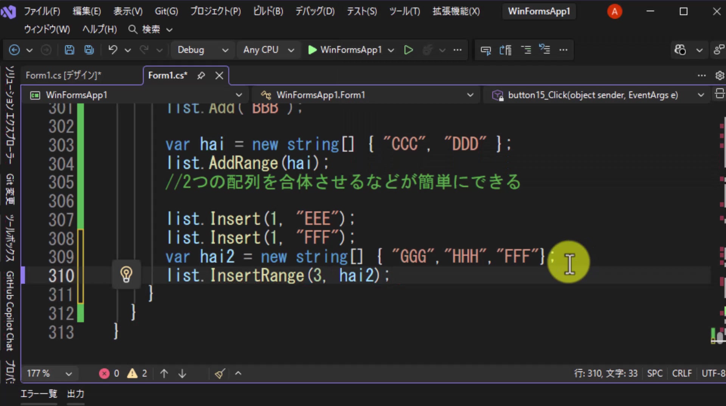Toggle pin on the Form1.cs* tab

pyautogui.click(x=201, y=75)
